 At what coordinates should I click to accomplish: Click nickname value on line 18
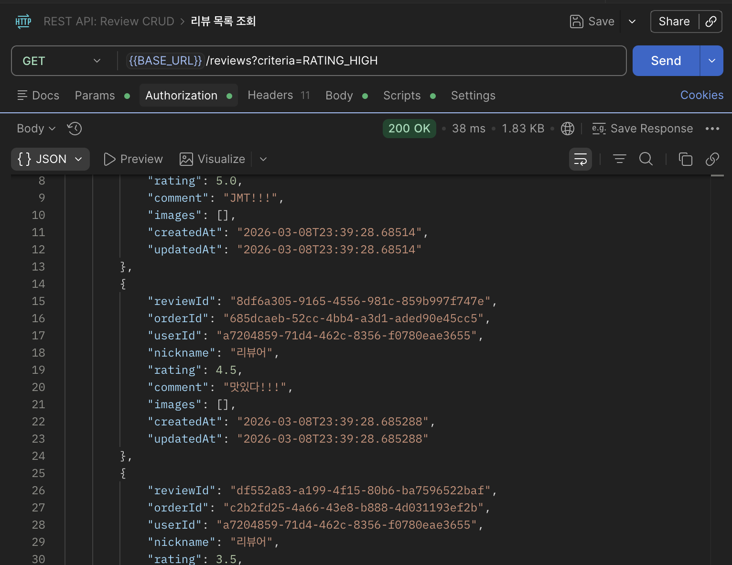tap(251, 353)
